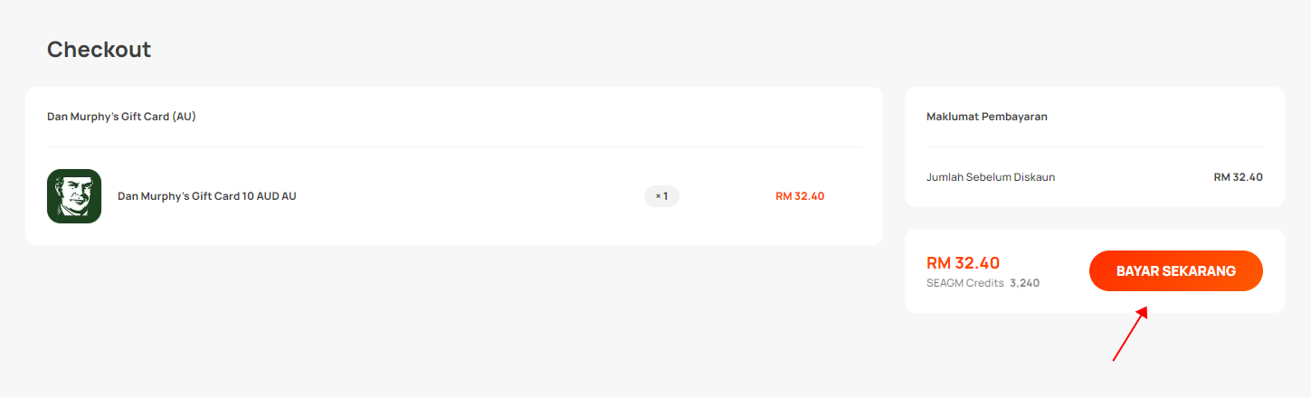Open the Dan Murphy's product logo thumbnail
Viewport: 1311px width, 397px height.
(x=74, y=196)
